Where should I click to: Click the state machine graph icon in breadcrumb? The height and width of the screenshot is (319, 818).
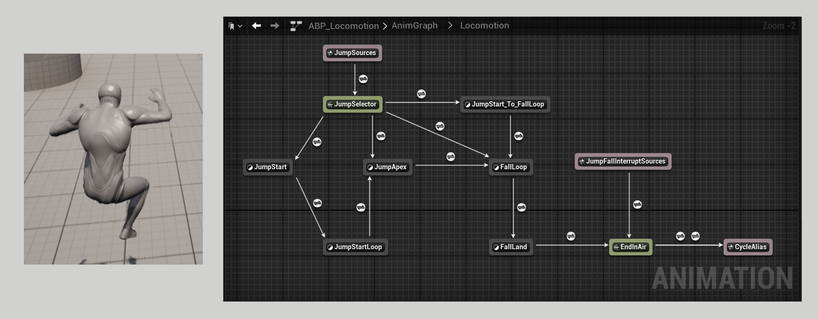(296, 26)
